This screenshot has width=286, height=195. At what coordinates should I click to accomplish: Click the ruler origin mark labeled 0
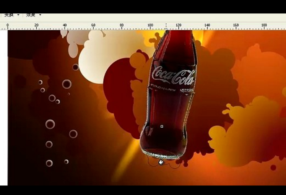pos(8,25)
